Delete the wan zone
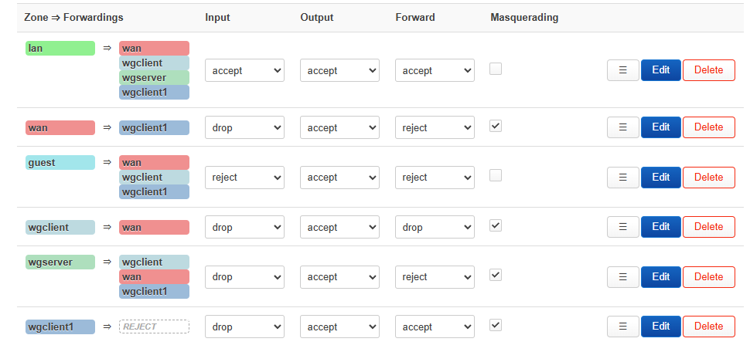Viewport: 750px width, 352px height. click(708, 127)
